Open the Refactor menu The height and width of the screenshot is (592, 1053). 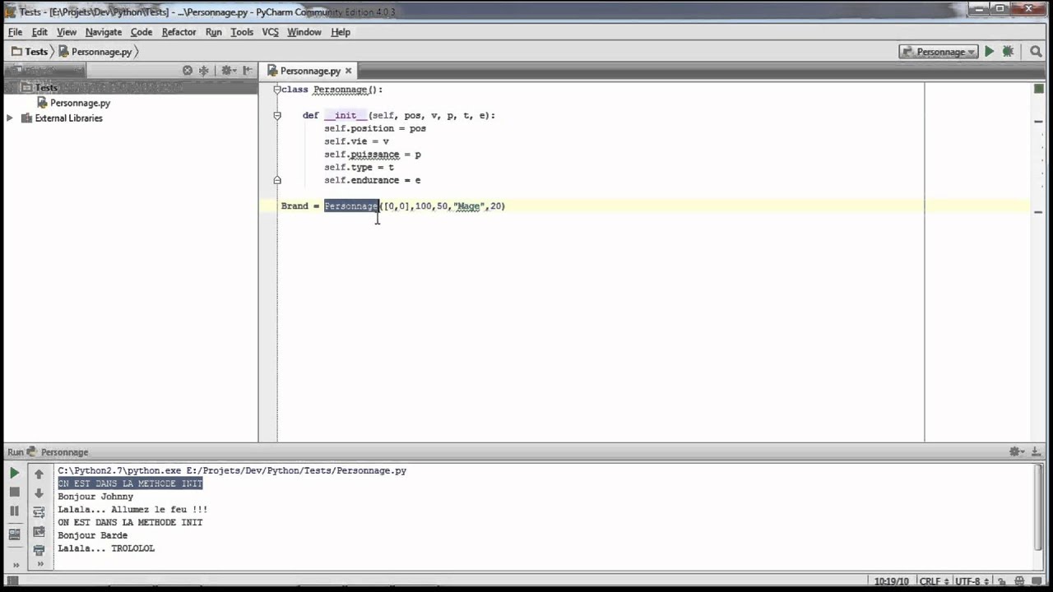click(x=179, y=32)
